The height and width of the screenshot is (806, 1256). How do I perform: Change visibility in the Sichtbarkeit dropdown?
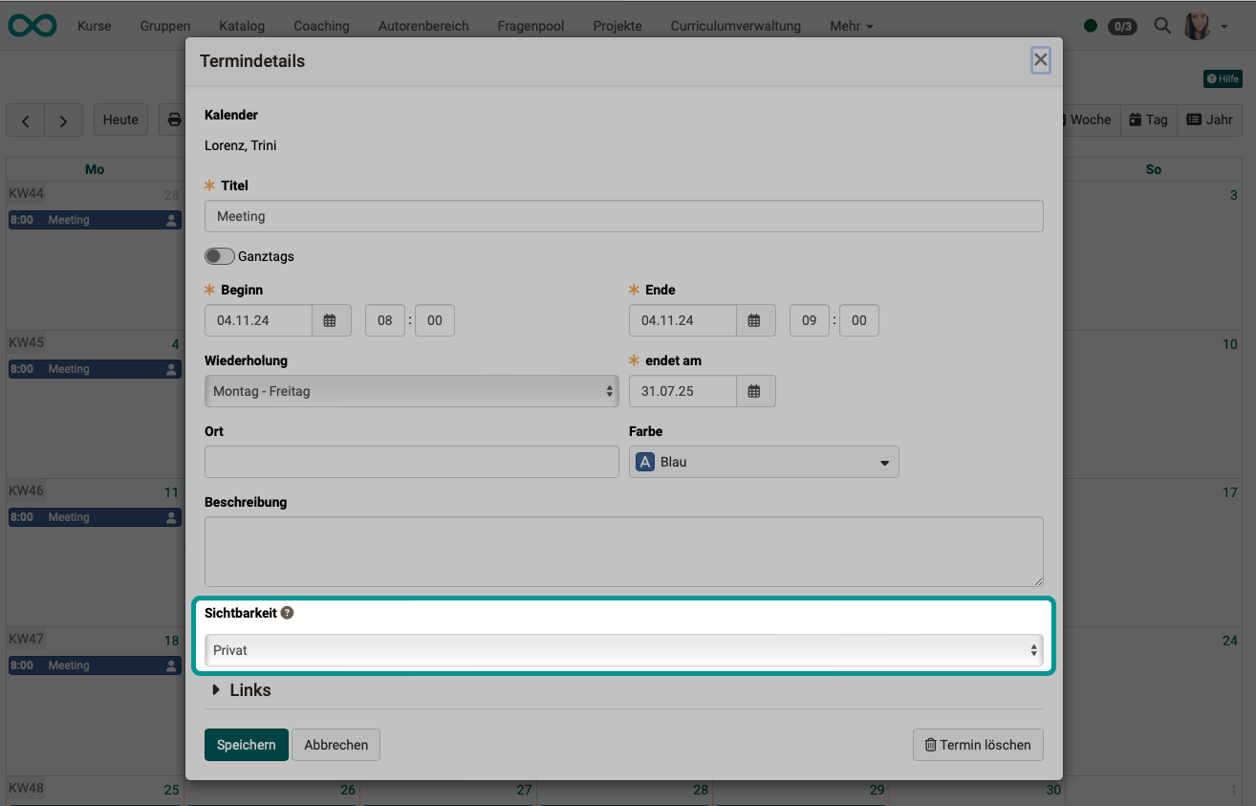(x=625, y=649)
